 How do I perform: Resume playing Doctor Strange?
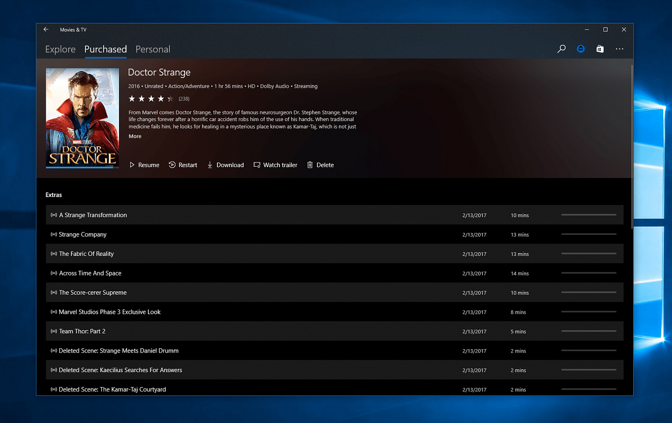(x=144, y=165)
